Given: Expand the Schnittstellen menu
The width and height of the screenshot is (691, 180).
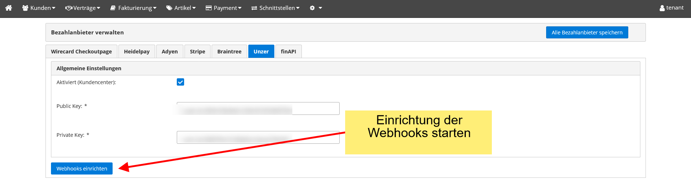Looking at the screenshot, I should point(275,8).
